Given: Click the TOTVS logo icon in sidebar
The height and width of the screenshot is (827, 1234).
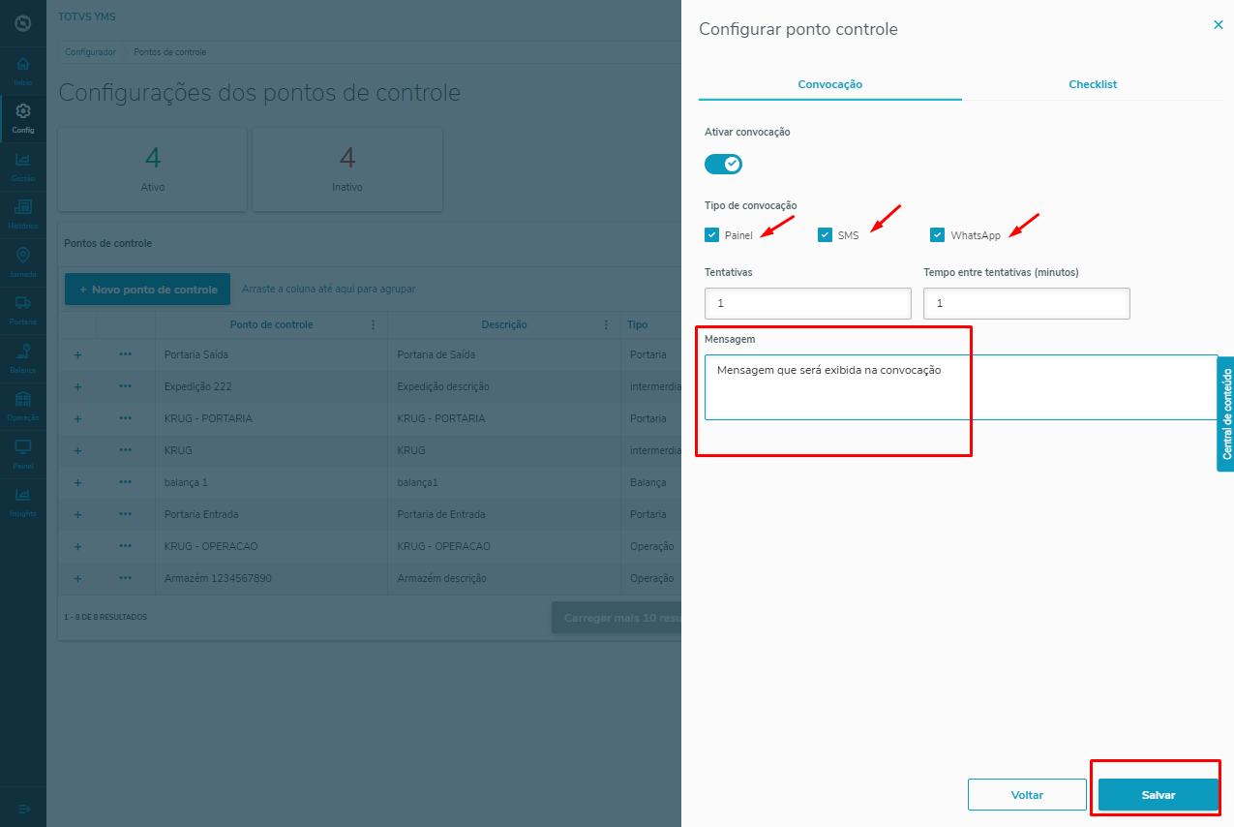Looking at the screenshot, I should (23, 23).
